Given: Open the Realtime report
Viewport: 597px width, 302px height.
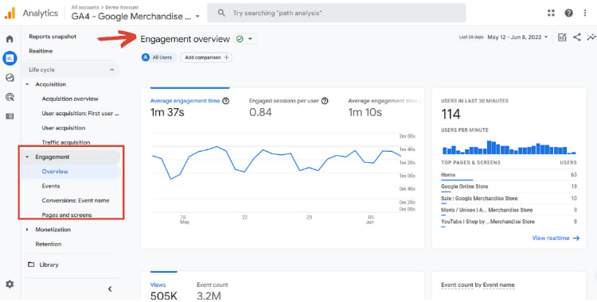Looking at the screenshot, I should [41, 51].
